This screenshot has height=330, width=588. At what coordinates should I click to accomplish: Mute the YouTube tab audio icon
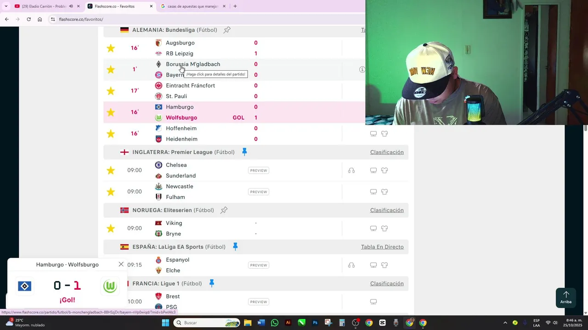coord(71,6)
